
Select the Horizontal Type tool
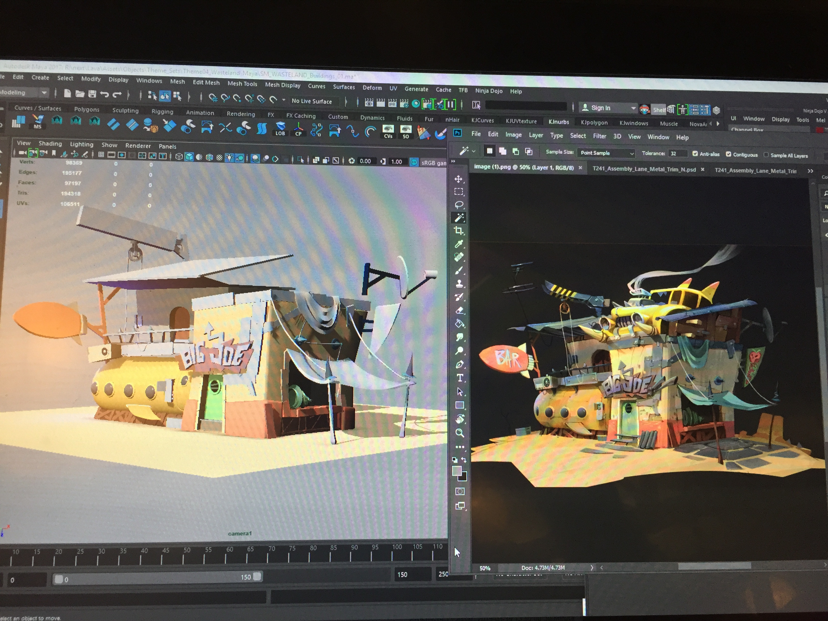[x=459, y=378]
